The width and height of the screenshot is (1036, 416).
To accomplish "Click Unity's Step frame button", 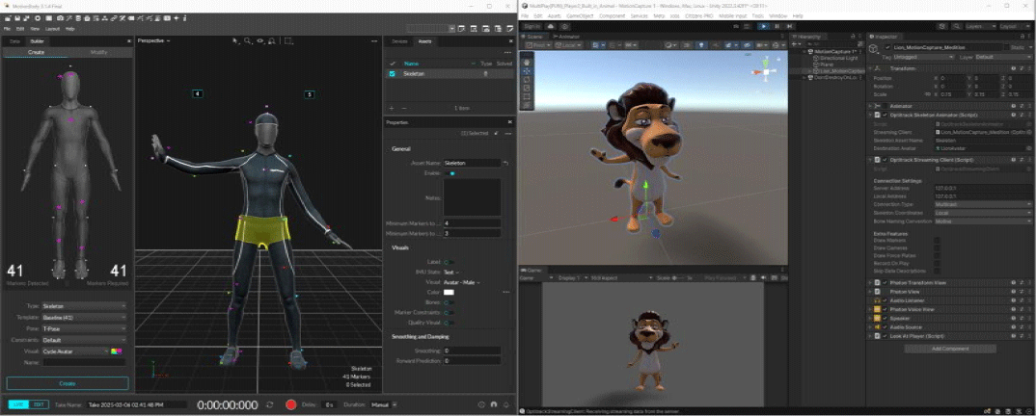I will [x=788, y=26].
